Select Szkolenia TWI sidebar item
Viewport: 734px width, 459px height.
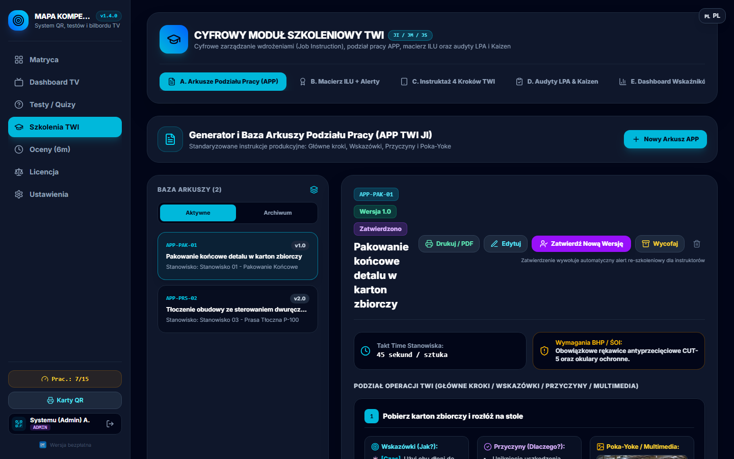pos(65,127)
